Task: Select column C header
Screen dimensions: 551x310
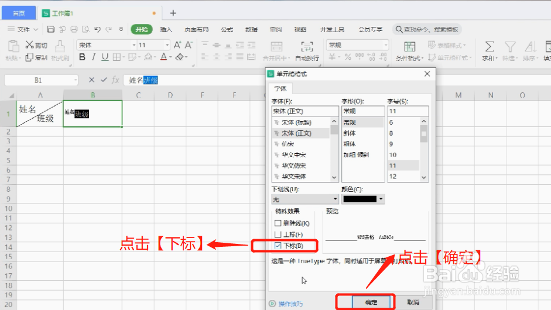Action: (138, 95)
